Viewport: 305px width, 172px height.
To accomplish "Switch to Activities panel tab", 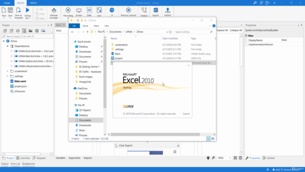I will (23, 158).
